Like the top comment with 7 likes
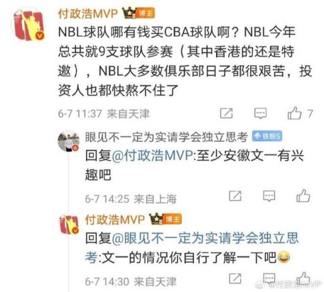Screen dimensions: 324x292 coord(295,113)
